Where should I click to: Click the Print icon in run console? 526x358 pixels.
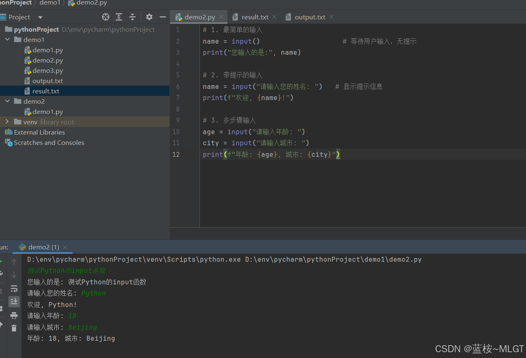coord(14,315)
